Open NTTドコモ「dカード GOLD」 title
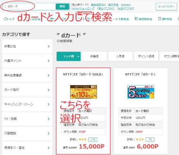Screen dimensions: 179x155 click(x=83, y=74)
